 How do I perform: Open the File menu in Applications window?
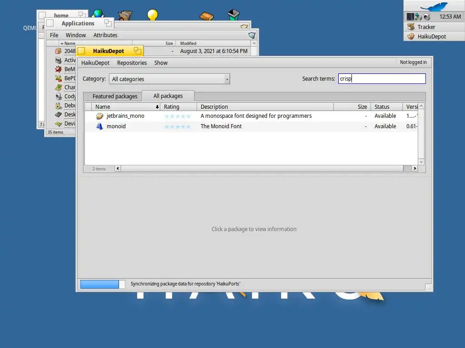coord(54,35)
